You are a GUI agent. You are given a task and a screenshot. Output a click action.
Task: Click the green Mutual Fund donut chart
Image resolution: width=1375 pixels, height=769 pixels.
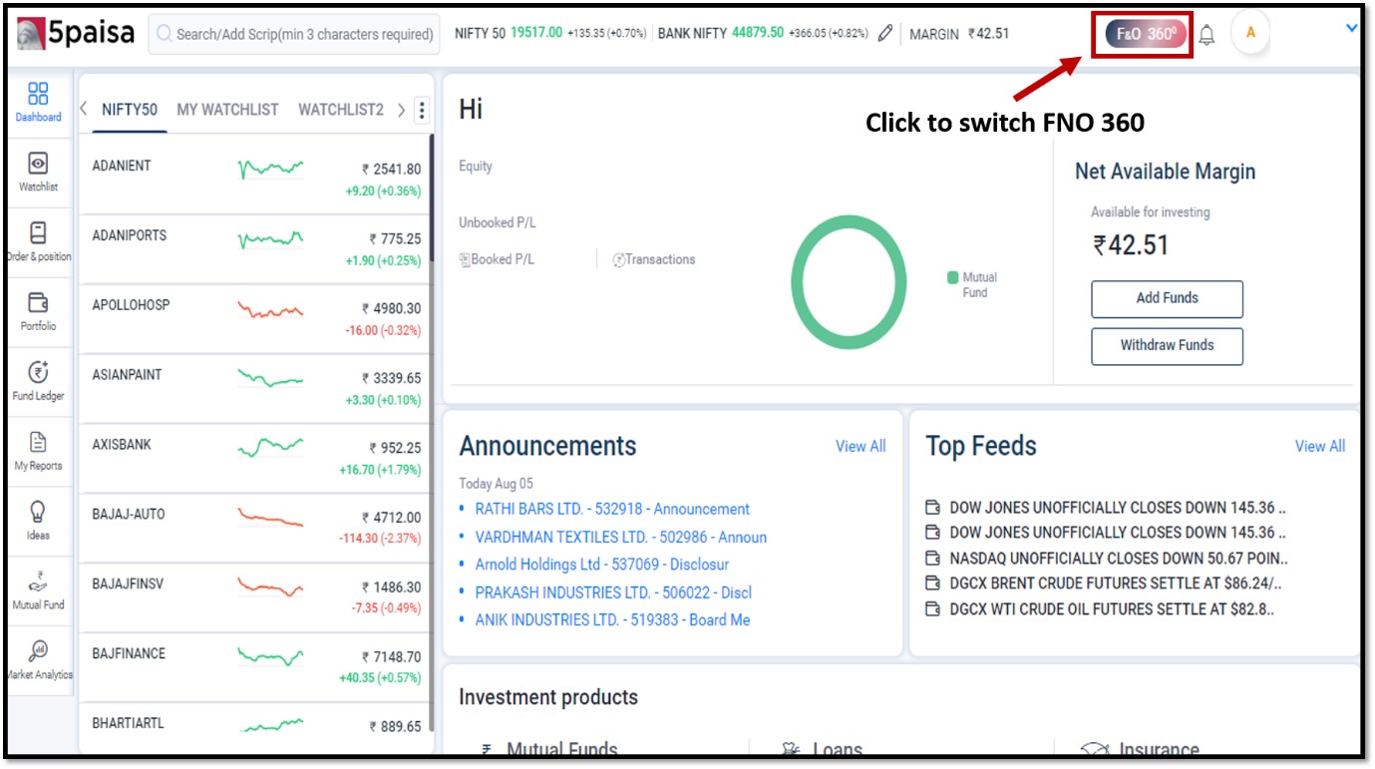pyautogui.click(x=849, y=282)
